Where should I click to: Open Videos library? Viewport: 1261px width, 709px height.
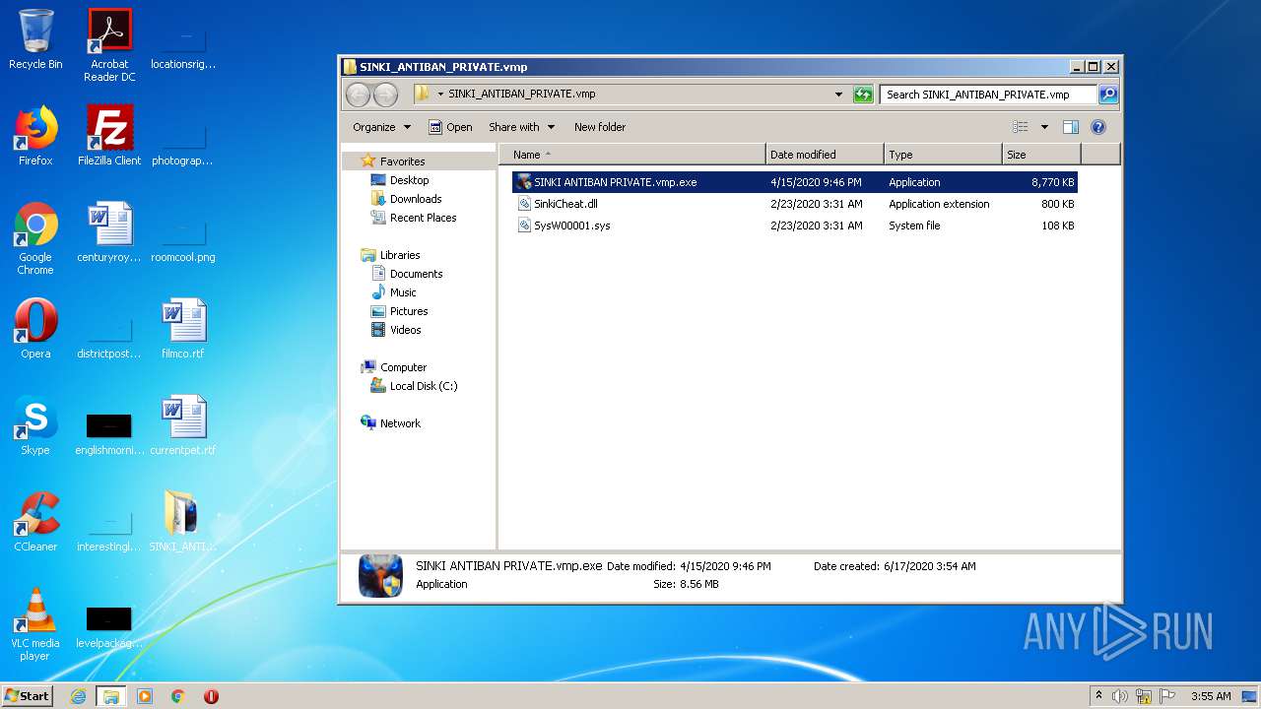click(x=405, y=330)
